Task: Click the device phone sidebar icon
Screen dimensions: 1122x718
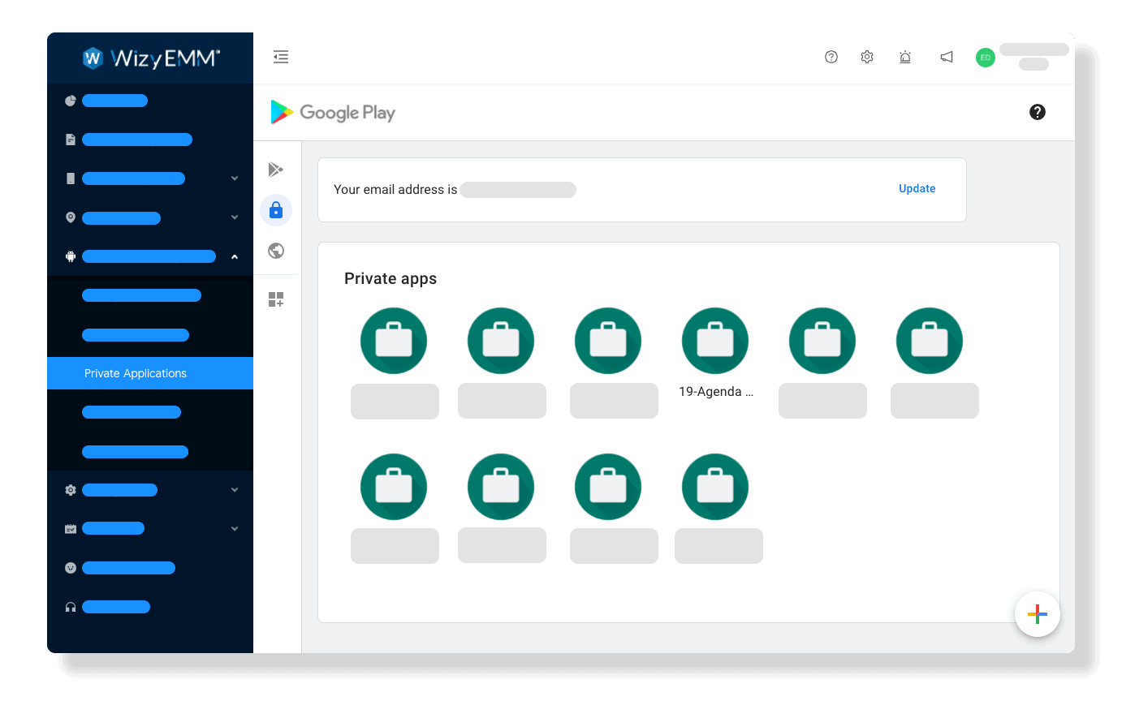Action: point(71,178)
